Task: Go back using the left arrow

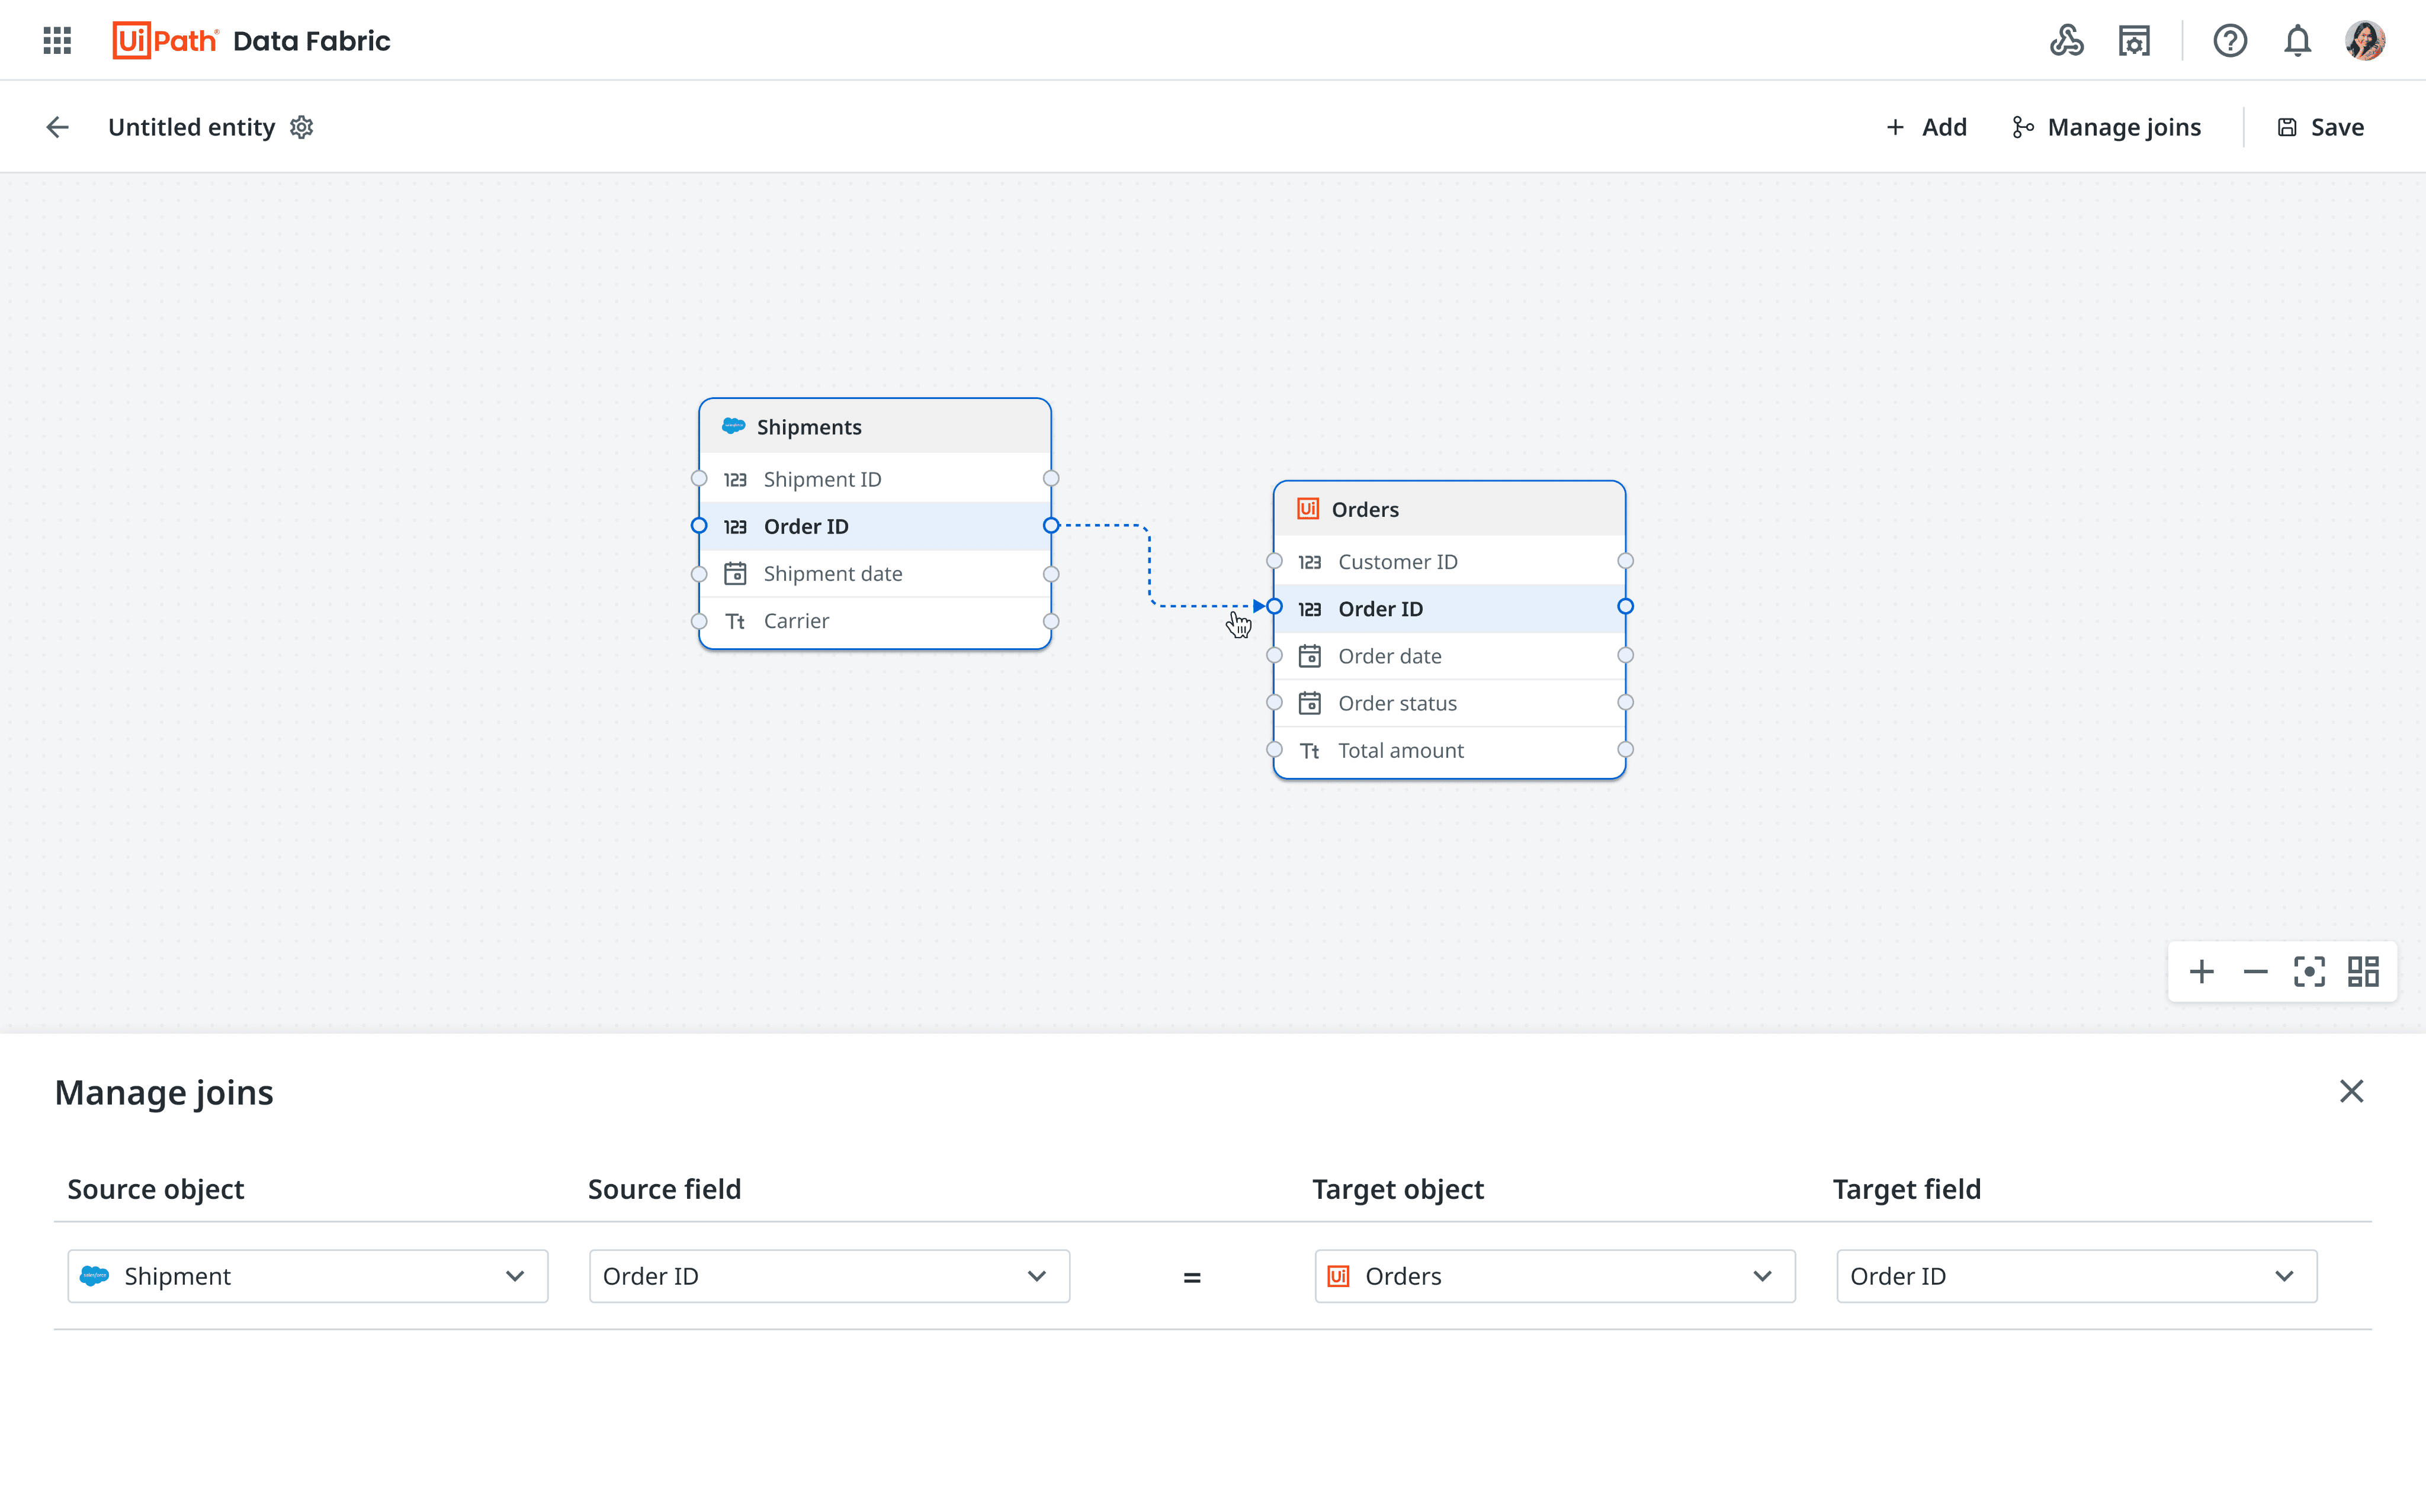Action: (57, 127)
